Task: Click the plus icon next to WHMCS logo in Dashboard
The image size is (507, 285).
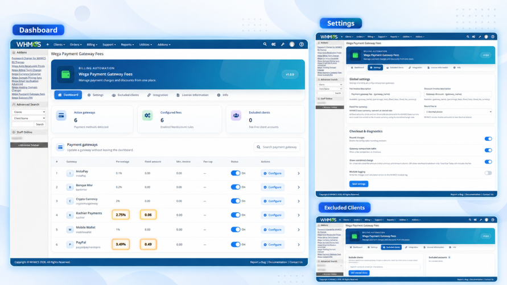Action: coord(48,44)
